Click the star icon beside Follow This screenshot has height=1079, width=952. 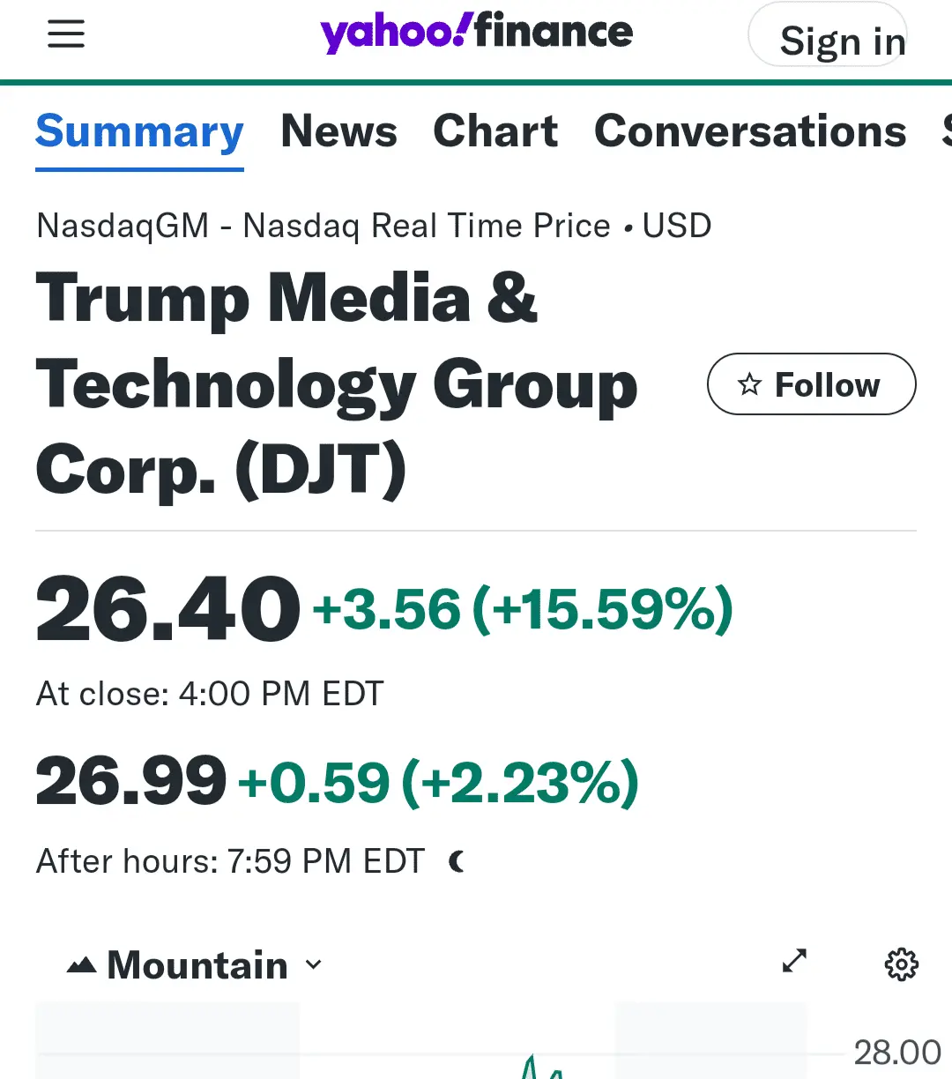(749, 384)
